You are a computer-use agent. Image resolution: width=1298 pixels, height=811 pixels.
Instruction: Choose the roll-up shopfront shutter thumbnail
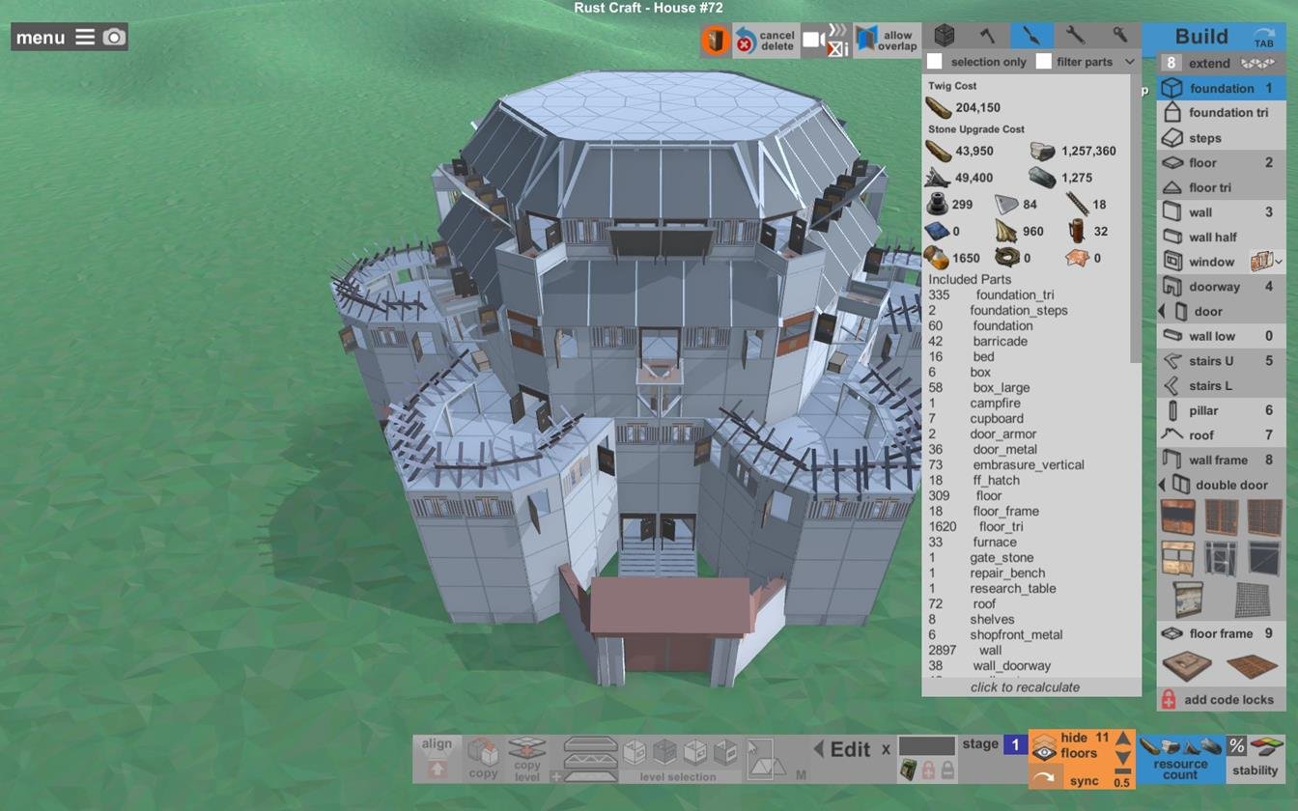pyautogui.click(x=1186, y=600)
